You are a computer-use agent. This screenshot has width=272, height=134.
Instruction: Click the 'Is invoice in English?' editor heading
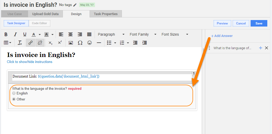41,55
